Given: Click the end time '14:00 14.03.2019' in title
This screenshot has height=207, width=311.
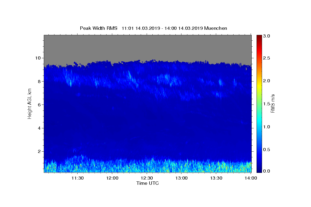Looking at the screenshot, I should point(185,28).
